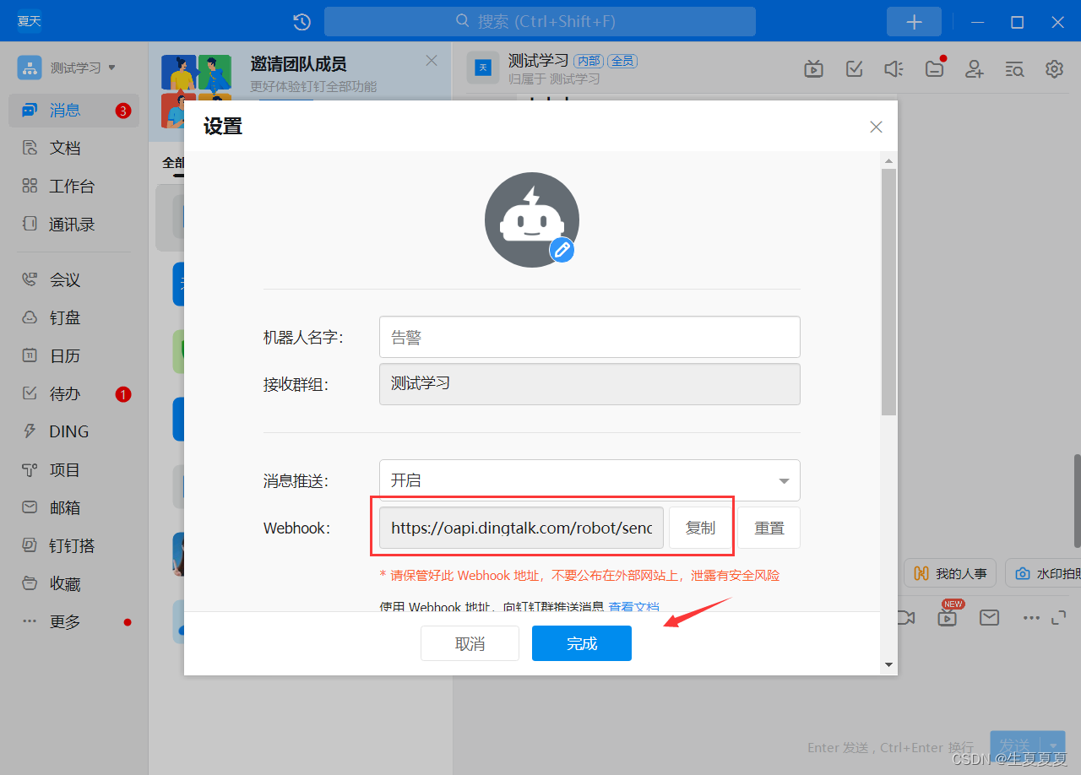Click the three-dot more icon in chat toolbar
Image resolution: width=1081 pixels, height=775 pixels.
(1031, 618)
